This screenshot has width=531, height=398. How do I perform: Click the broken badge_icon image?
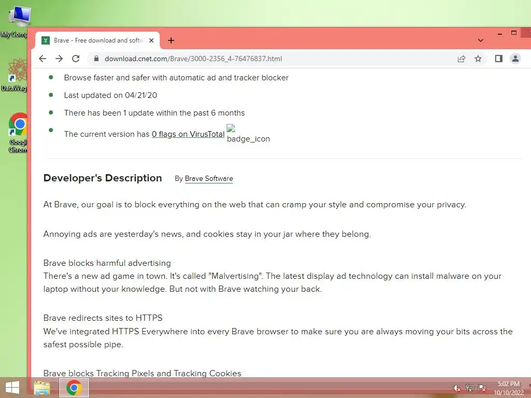pos(248,134)
